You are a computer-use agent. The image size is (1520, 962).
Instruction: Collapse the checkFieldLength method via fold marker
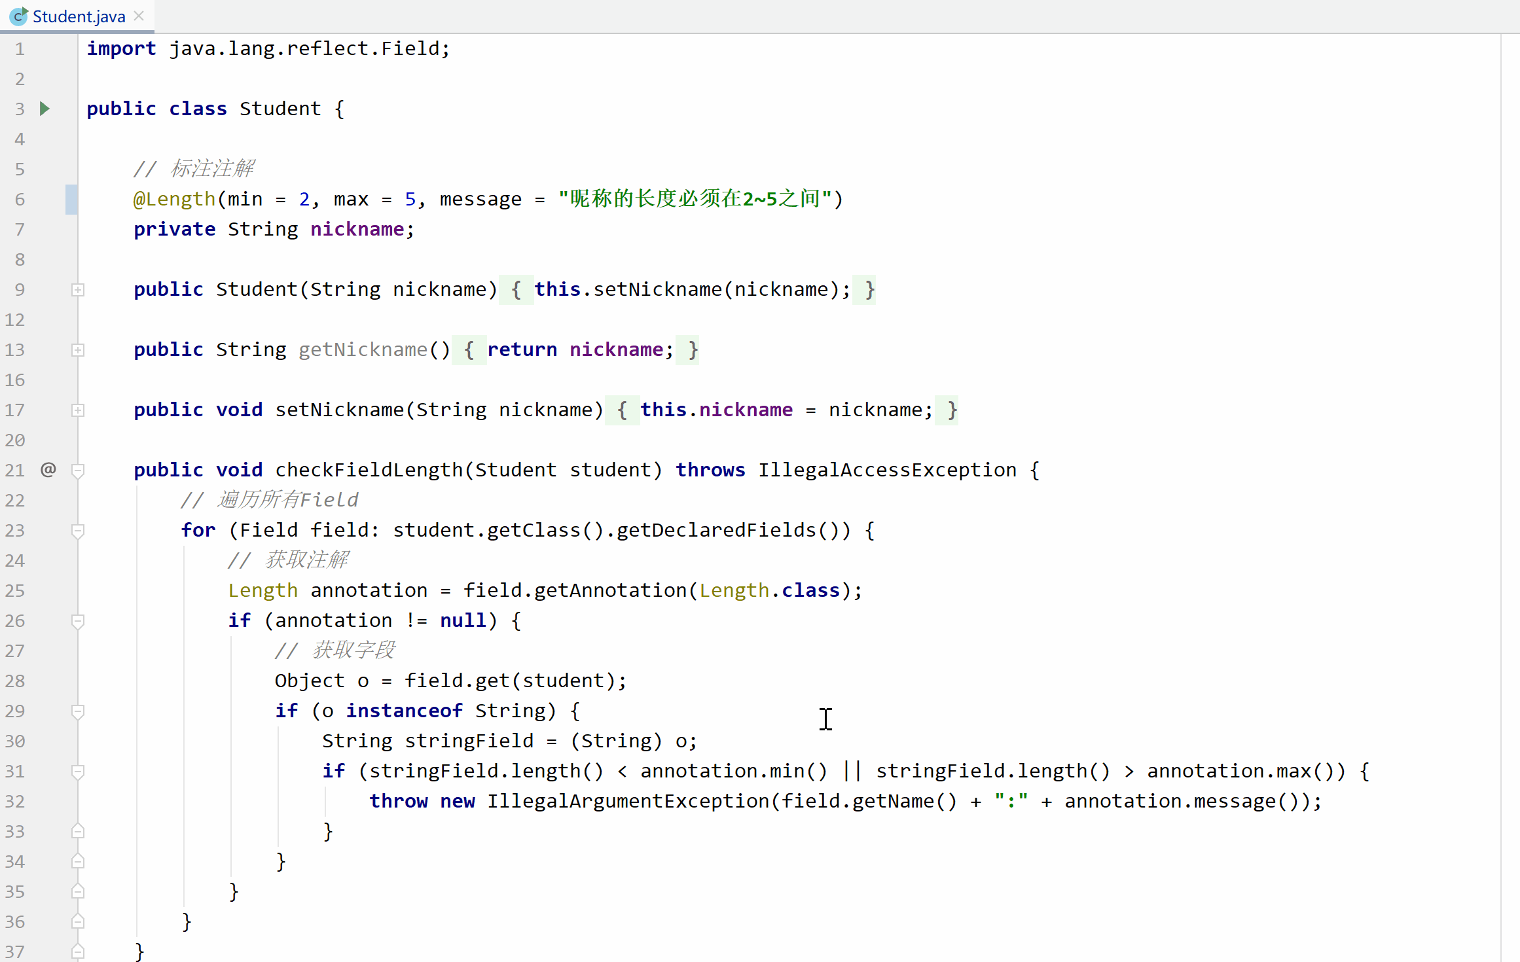point(78,471)
